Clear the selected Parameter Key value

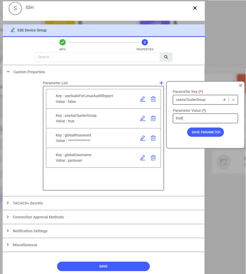click(224, 100)
